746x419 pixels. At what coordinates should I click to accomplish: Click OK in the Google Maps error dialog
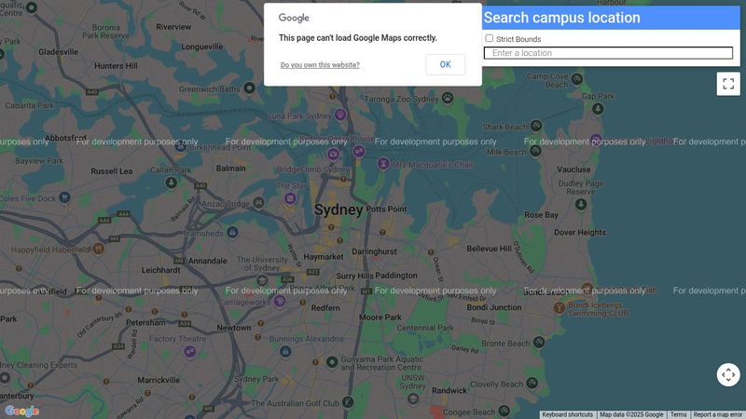pyautogui.click(x=445, y=64)
